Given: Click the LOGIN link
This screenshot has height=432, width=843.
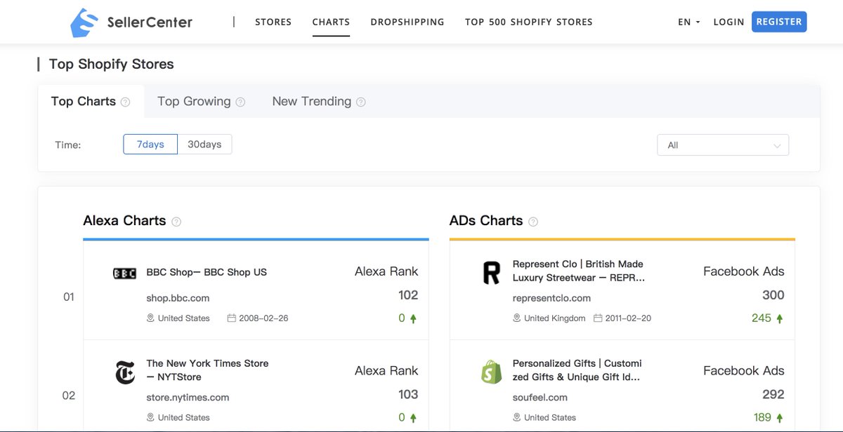Looking at the screenshot, I should point(728,22).
